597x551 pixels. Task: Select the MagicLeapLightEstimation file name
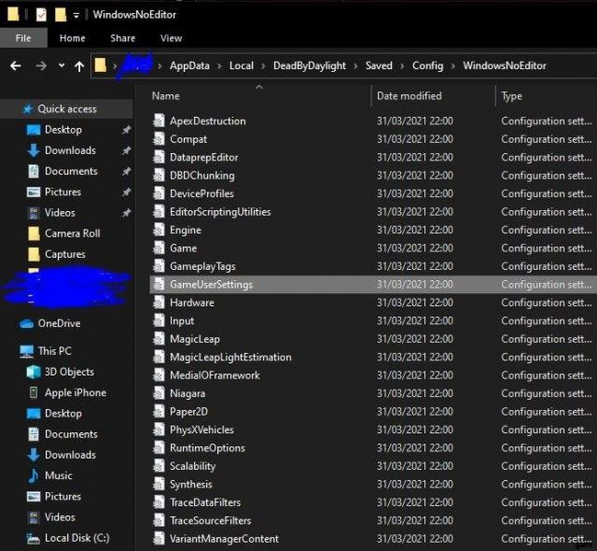230,357
